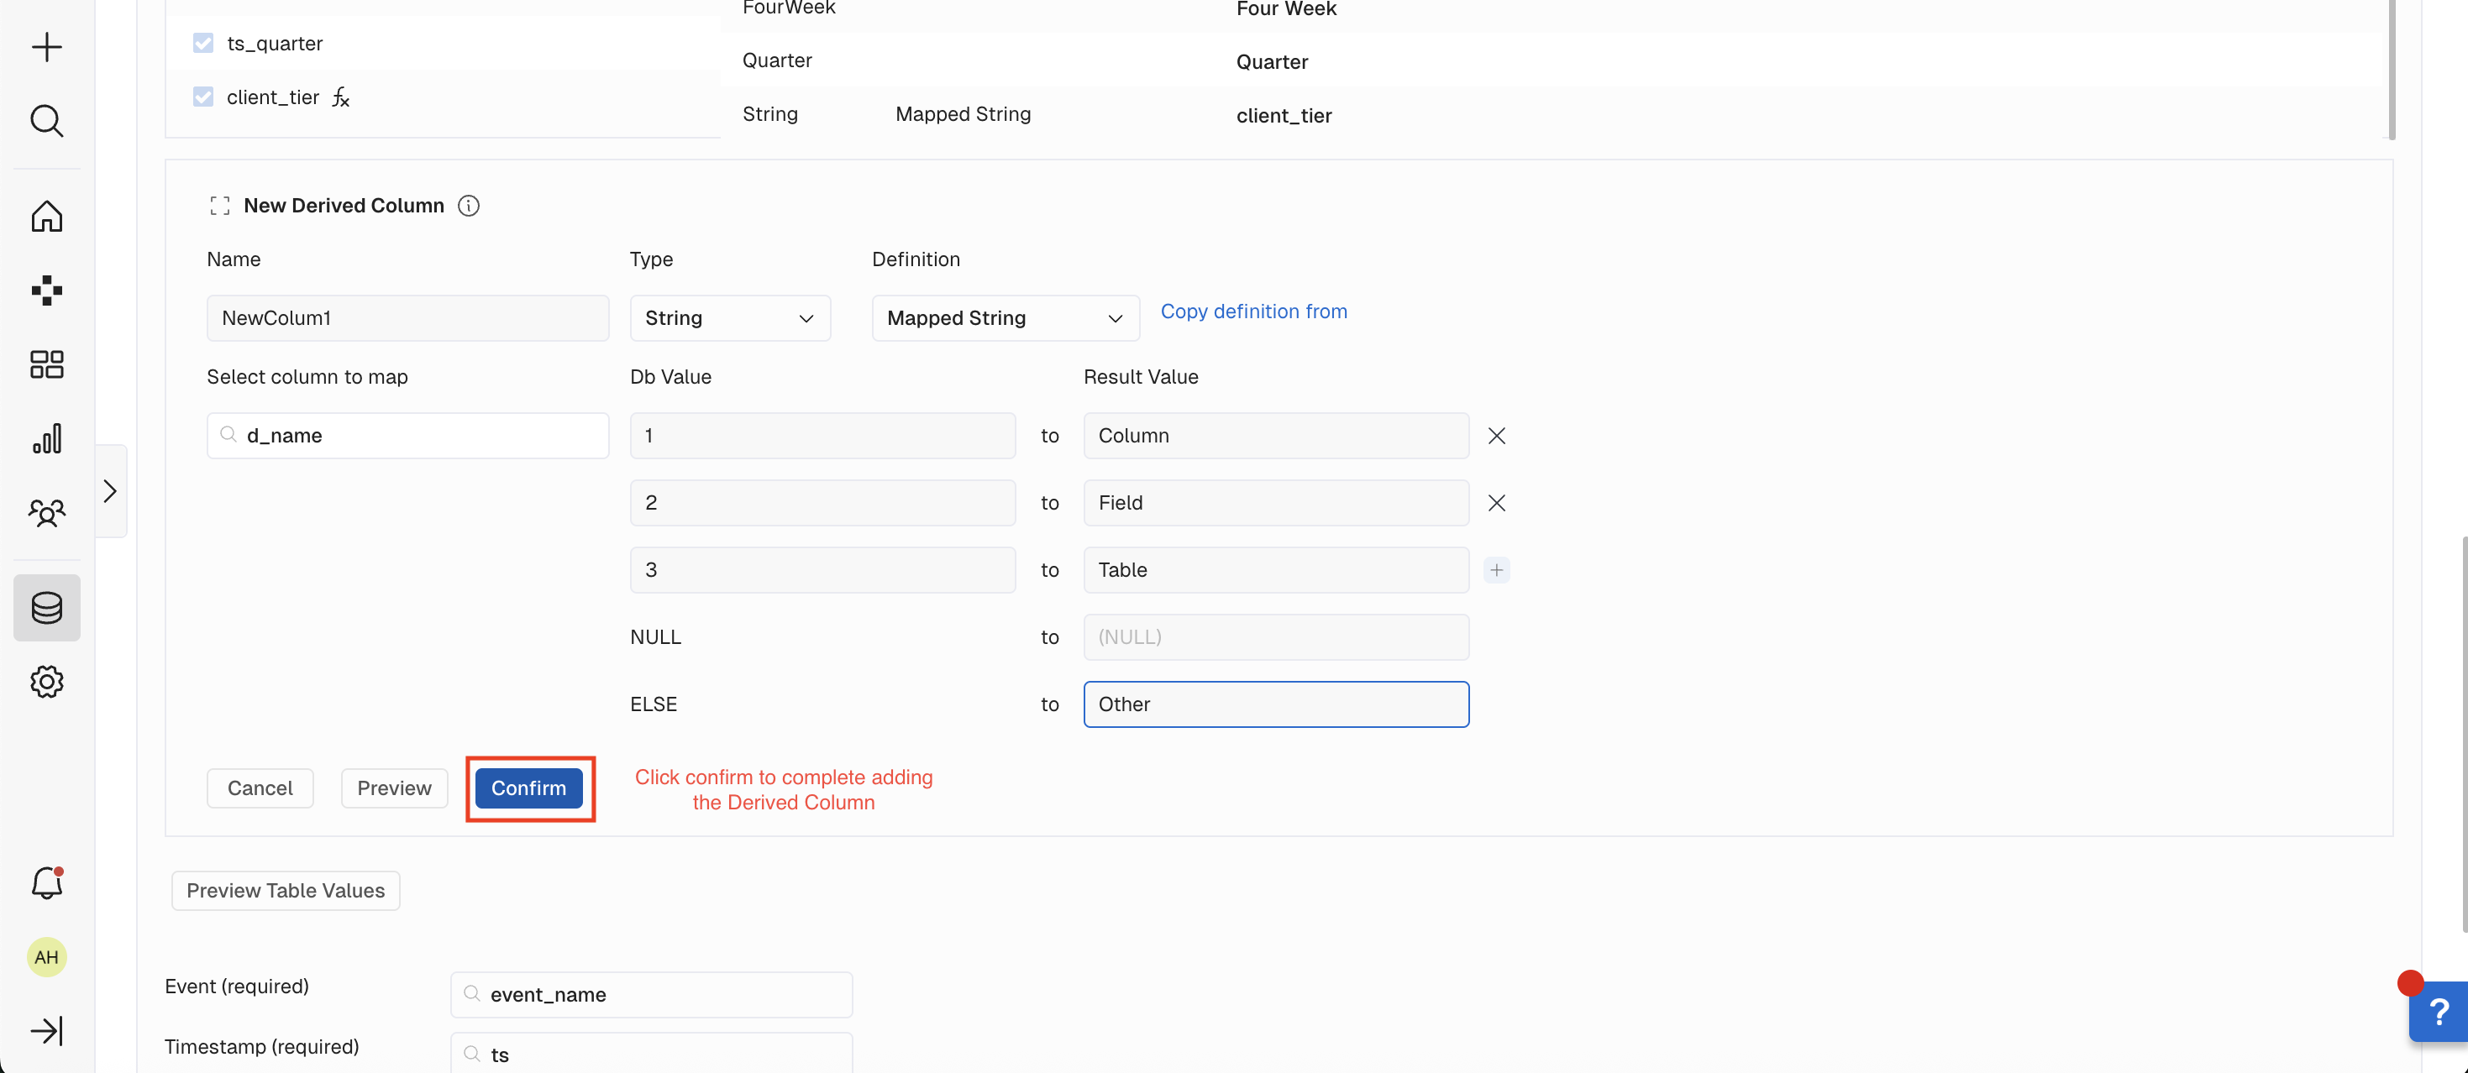Click Copy definition from link

(x=1253, y=311)
